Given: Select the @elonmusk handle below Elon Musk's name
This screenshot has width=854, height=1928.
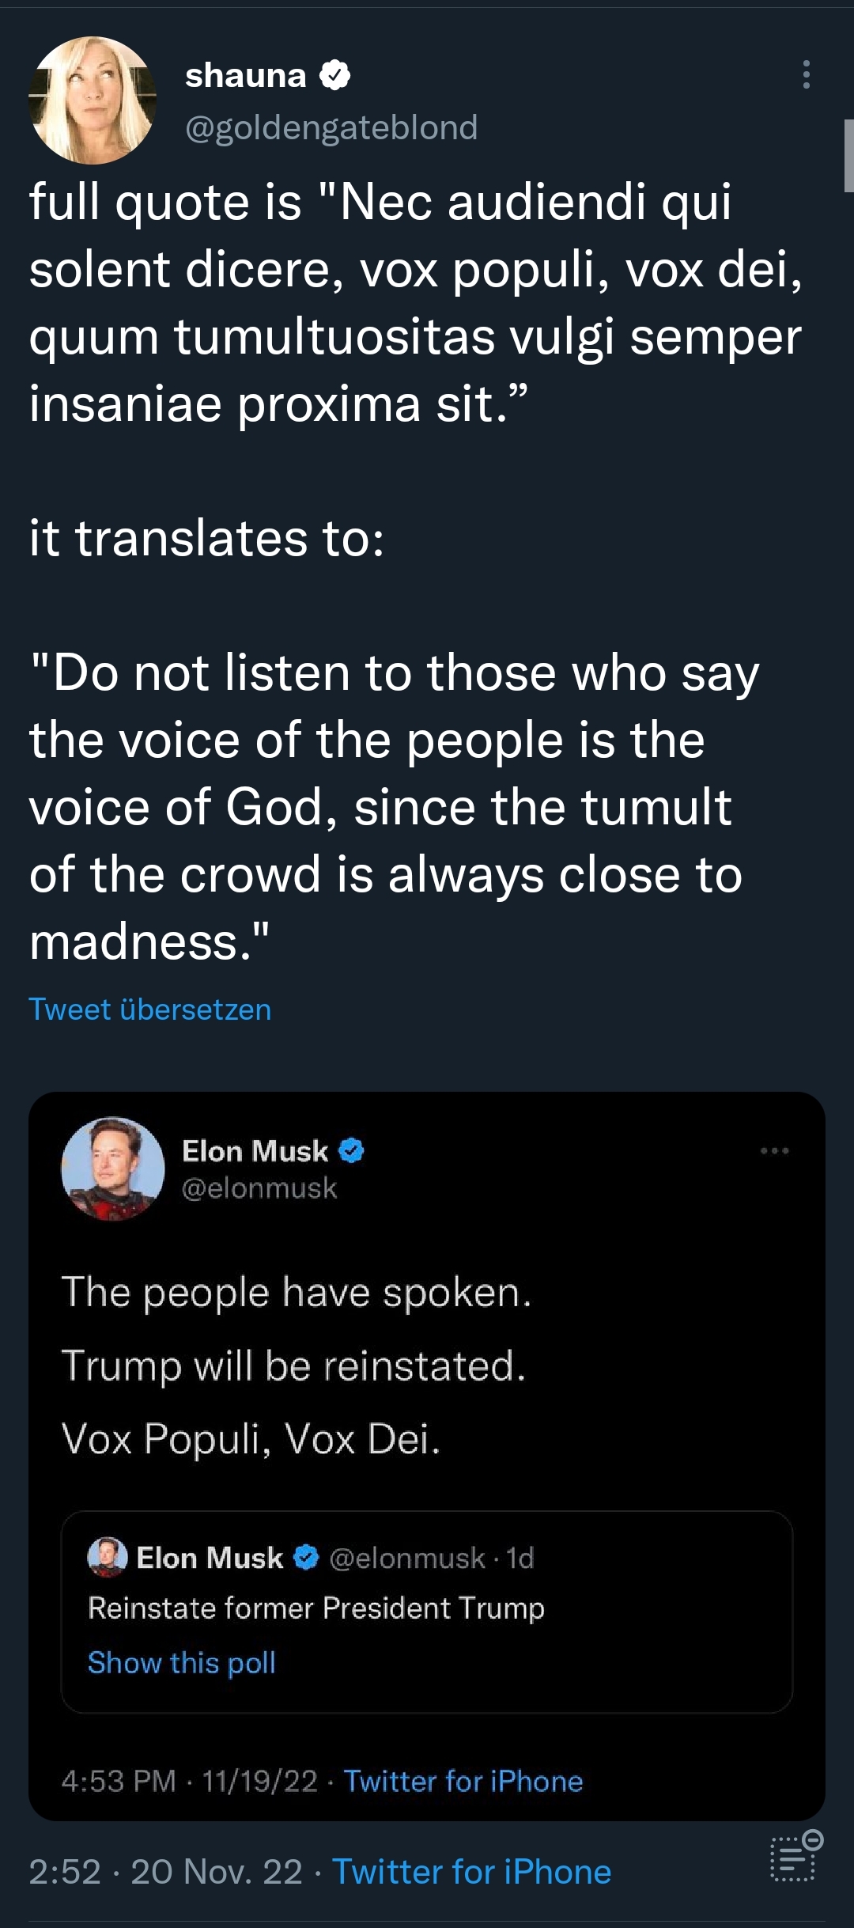Looking at the screenshot, I should click(x=259, y=1188).
